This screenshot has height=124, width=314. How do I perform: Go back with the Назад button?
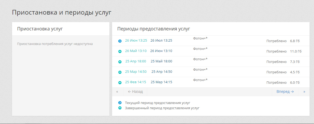pyautogui.click(x=135, y=92)
